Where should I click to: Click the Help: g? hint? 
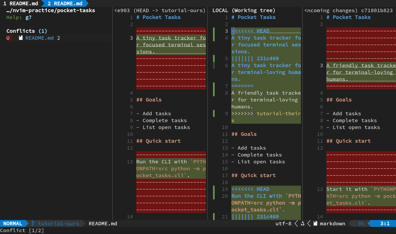tap(19, 17)
